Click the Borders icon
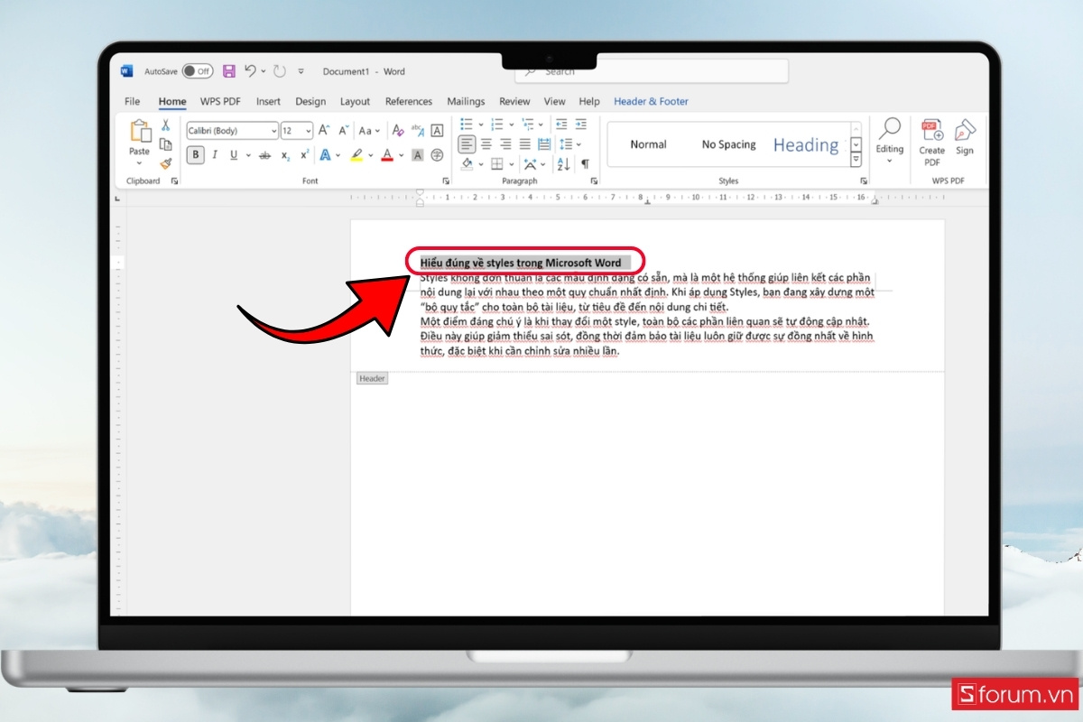This screenshot has height=722, width=1083. point(497,164)
